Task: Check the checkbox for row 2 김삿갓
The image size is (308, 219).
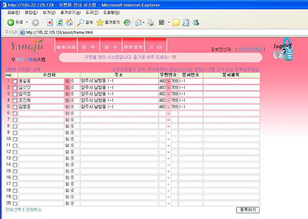Action: [x=15, y=88]
